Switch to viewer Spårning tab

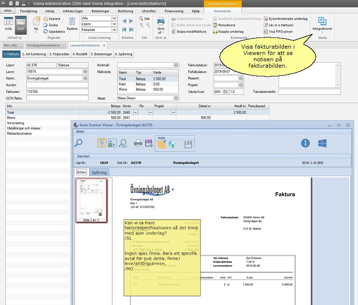point(99,172)
